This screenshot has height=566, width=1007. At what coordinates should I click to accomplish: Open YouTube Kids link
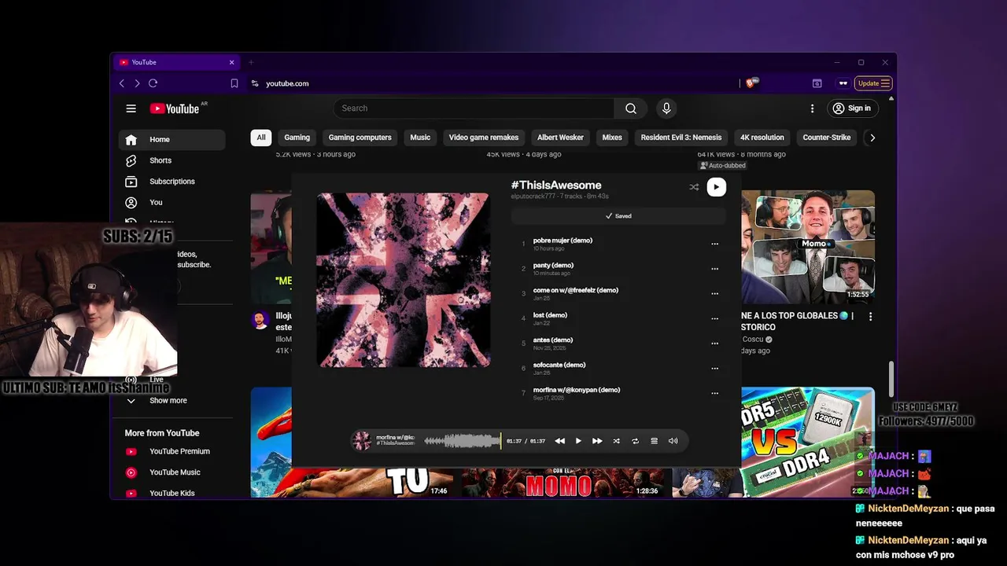pos(172,493)
